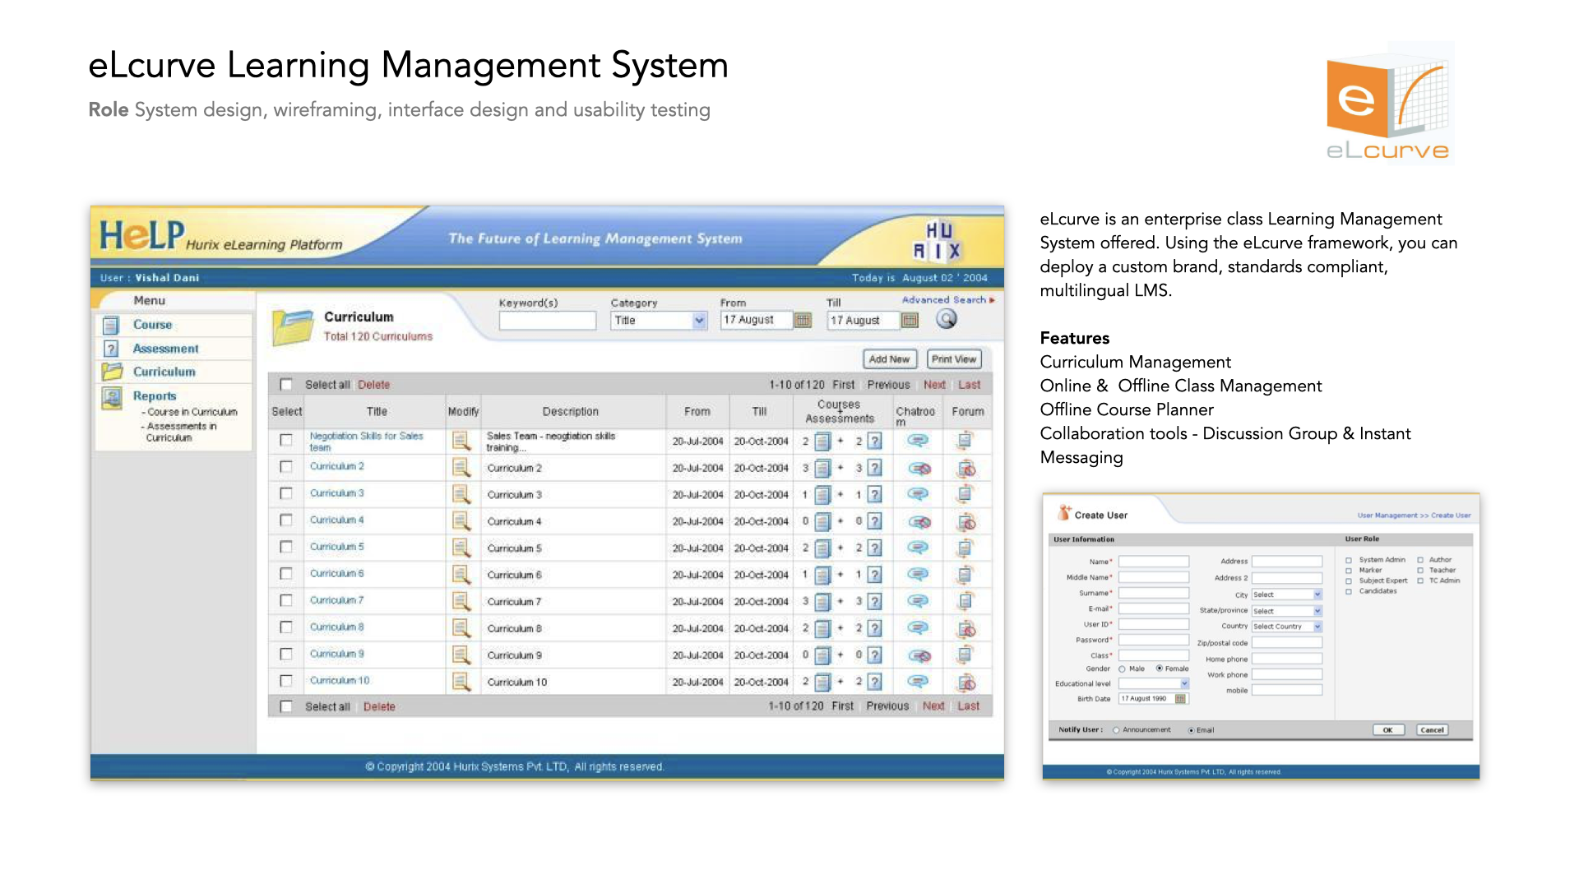
Task: Expand the Category Title dropdown
Action: pyautogui.click(x=699, y=321)
